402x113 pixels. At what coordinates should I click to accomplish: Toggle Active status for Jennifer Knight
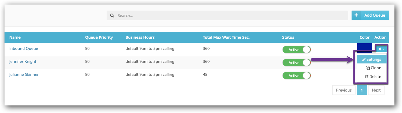tap(297, 63)
